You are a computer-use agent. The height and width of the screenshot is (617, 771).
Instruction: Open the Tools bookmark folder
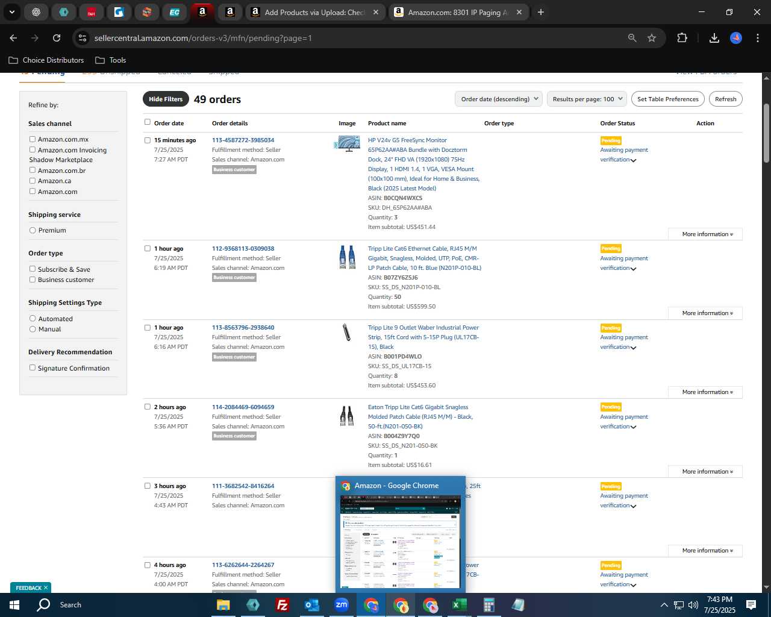click(111, 60)
